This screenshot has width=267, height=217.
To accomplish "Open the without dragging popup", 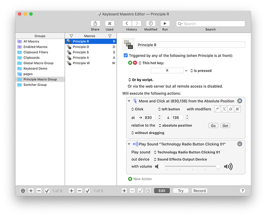I will point(148,133).
